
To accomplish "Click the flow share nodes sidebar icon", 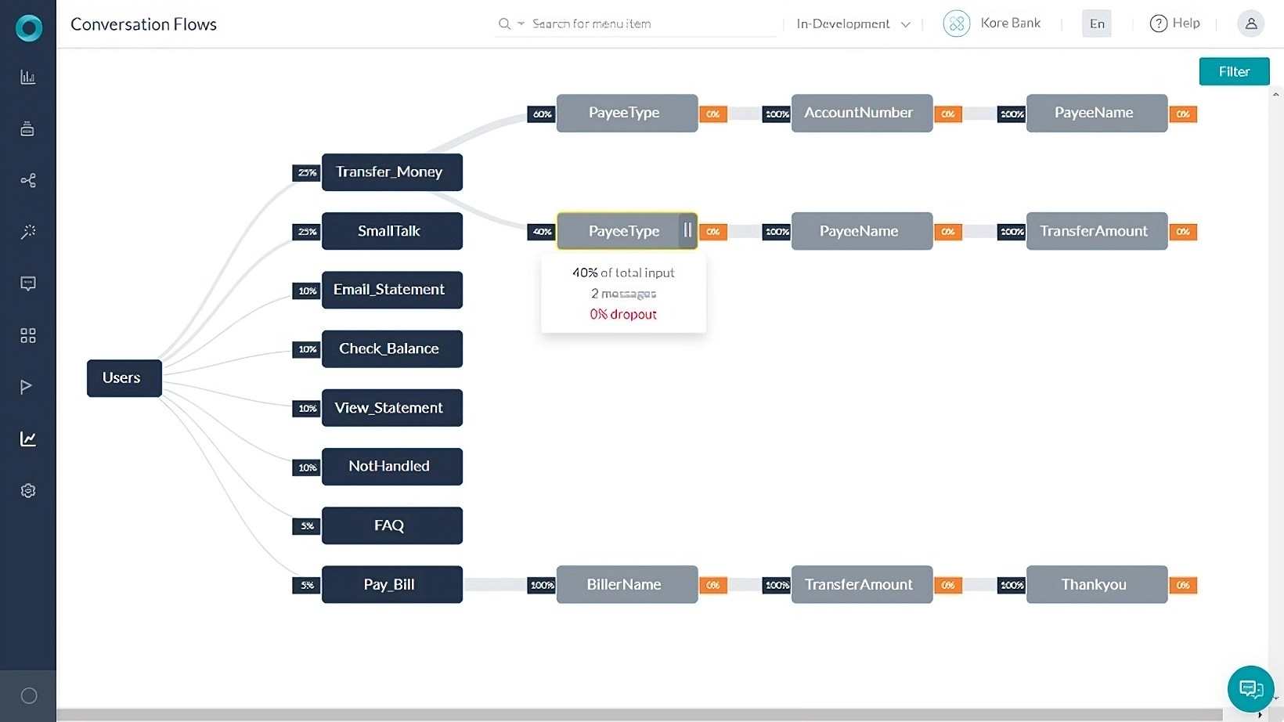I will coord(28,181).
